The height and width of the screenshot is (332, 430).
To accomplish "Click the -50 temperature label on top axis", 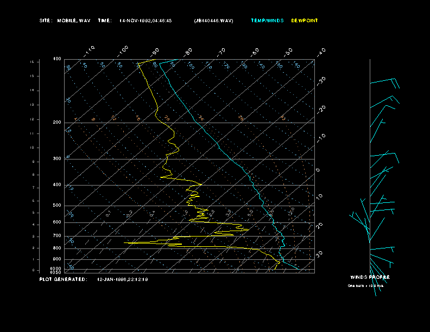I will (x=288, y=52).
